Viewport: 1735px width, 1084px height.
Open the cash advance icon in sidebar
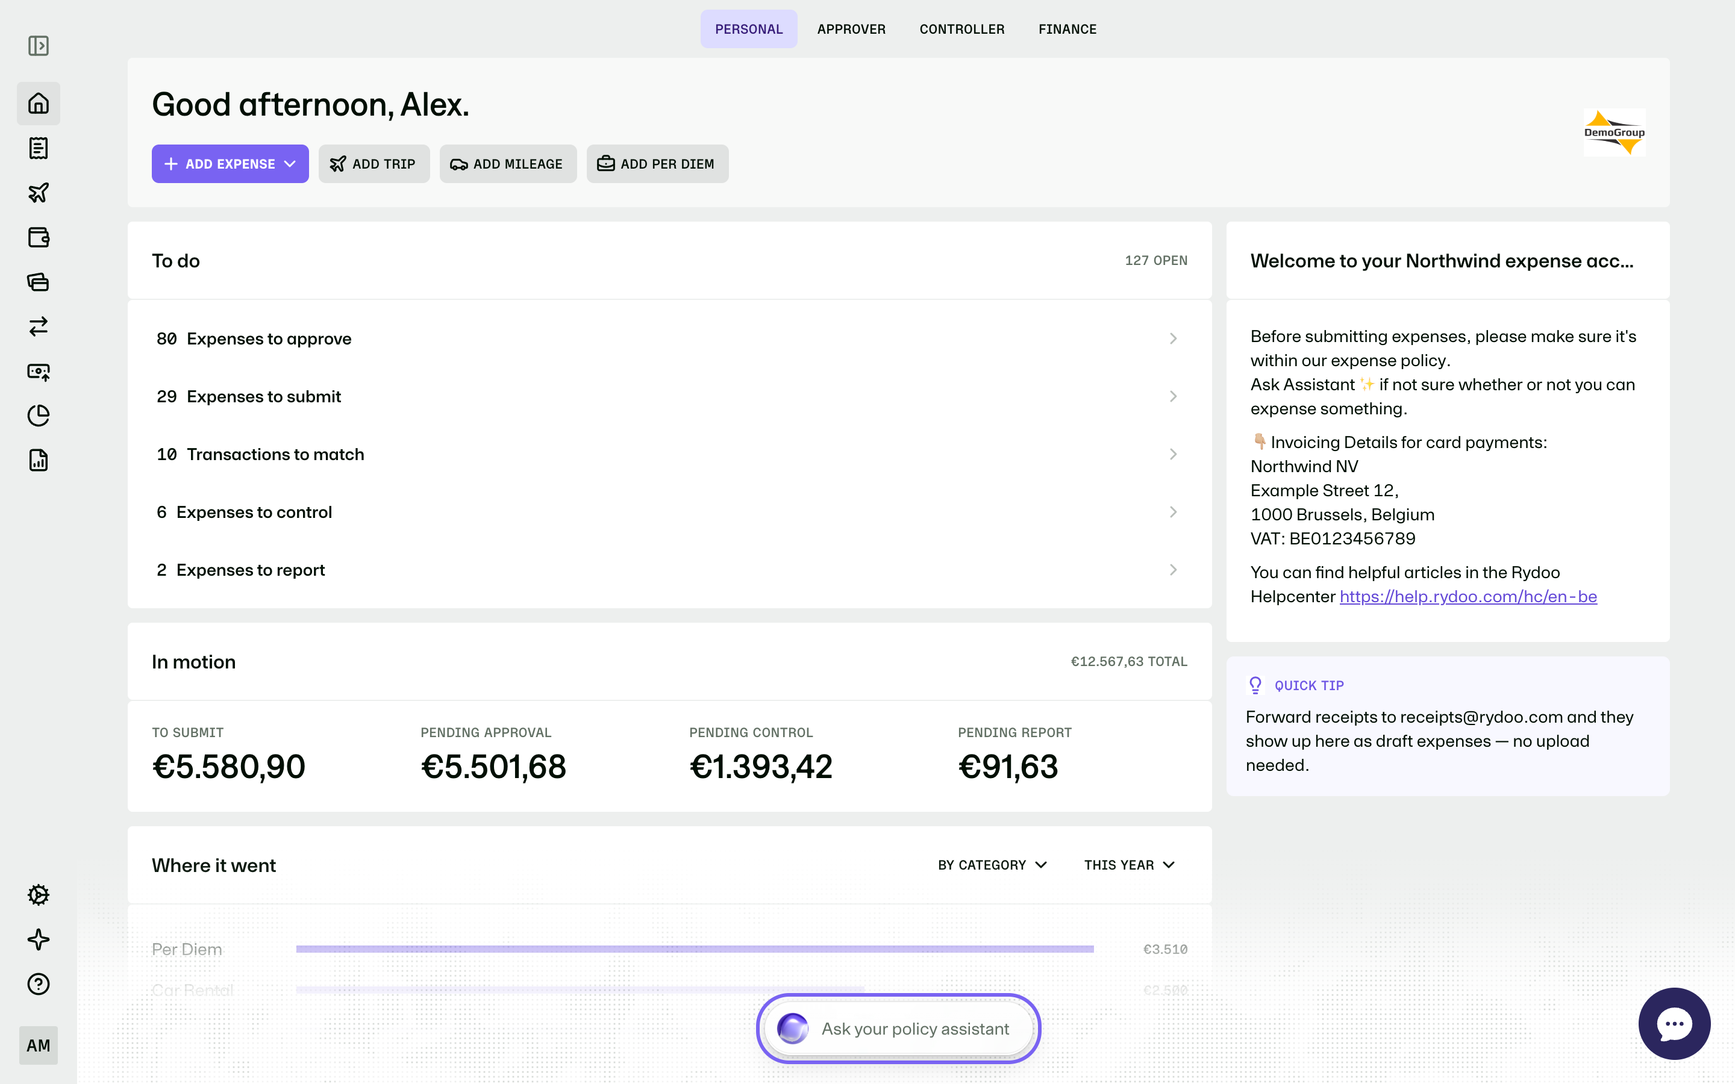(39, 372)
